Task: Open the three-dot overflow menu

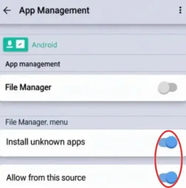Action: click(180, 10)
